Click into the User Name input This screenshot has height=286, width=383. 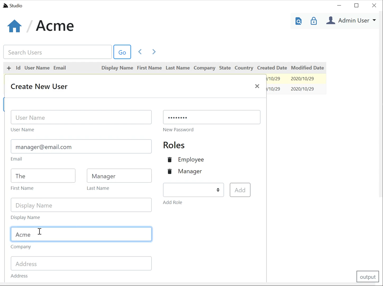(81, 117)
